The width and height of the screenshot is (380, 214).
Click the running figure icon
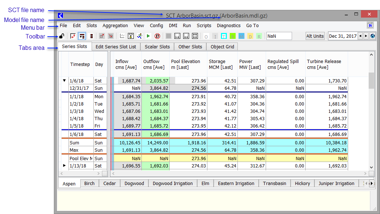coord(140,36)
